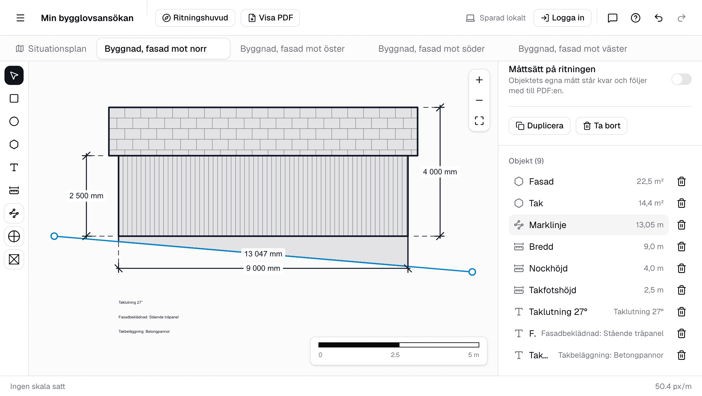Select the arrow pointer tool
Image resolution: width=702 pixels, height=396 pixels.
[14, 76]
